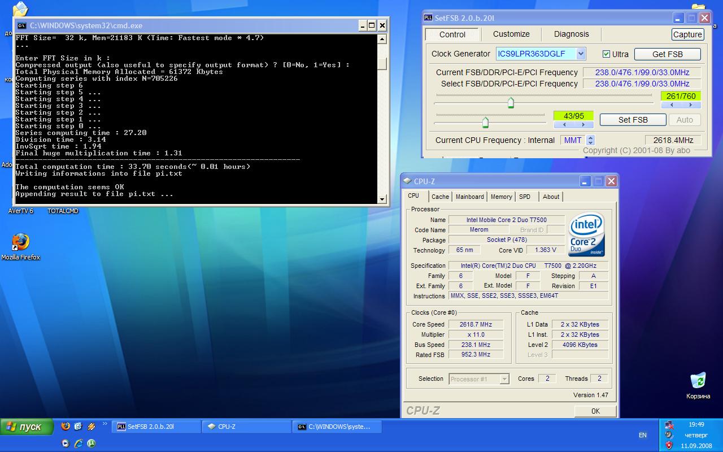The height and width of the screenshot is (452, 723).
Task: Open the Processor #1 selection dropdown
Action: [x=504, y=379]
